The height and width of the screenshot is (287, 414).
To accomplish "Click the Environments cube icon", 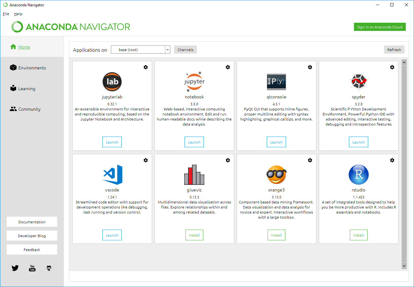I will 13,67.
